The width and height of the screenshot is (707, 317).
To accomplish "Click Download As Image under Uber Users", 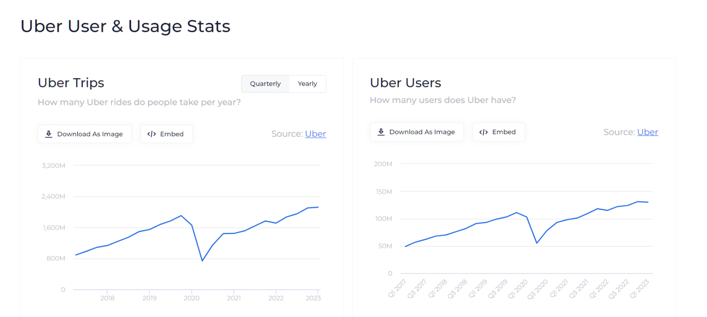I will pos(417,132).
